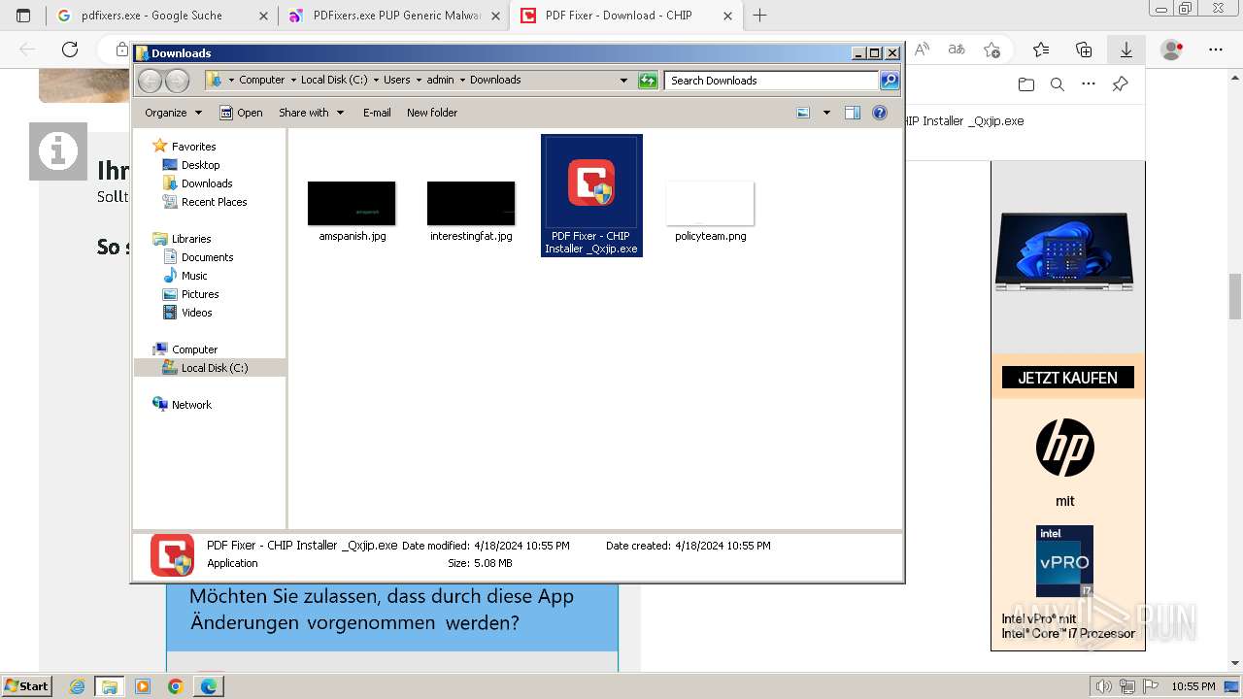Open Edge Collections icon
The height and width of the screenshot is (699, 1243).
click(x=1084, y=50)
